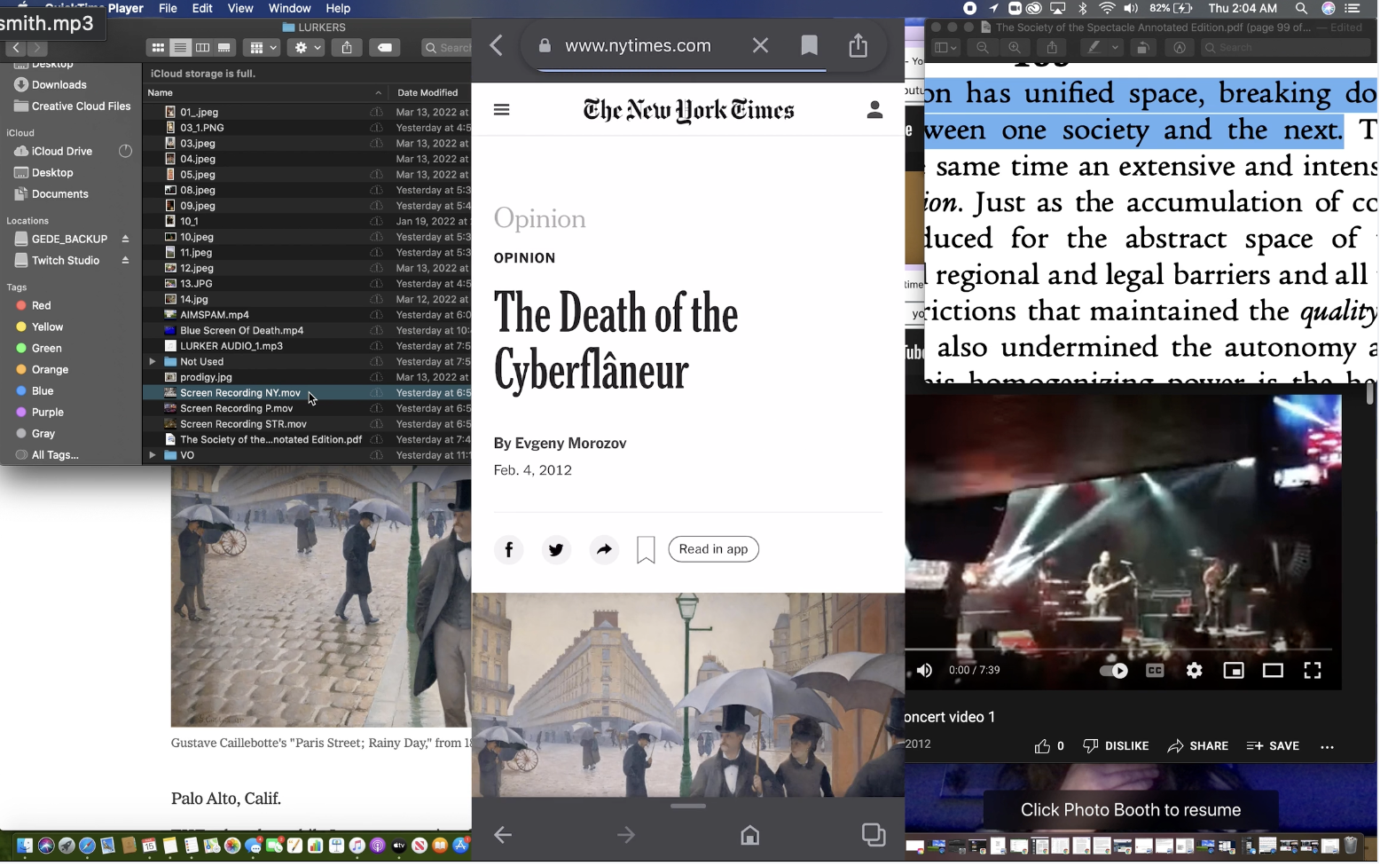
Task: Click Finder edit tags button
Action: 385,48
